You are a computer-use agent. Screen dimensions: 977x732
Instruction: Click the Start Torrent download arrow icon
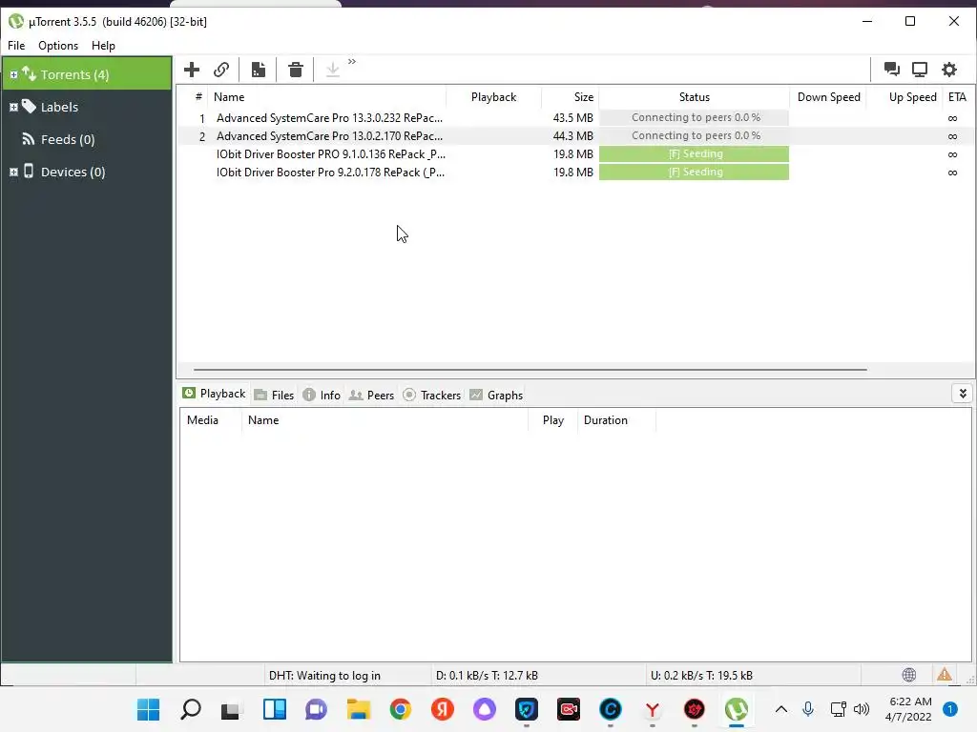coord(333,69)
